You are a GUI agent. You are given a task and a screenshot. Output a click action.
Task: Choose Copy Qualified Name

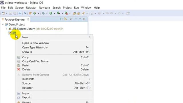tap(54, 61)
